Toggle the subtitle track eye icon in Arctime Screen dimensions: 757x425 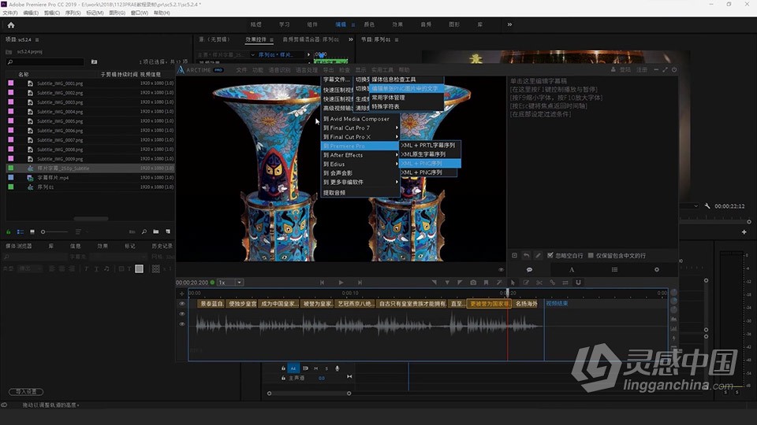182,304
